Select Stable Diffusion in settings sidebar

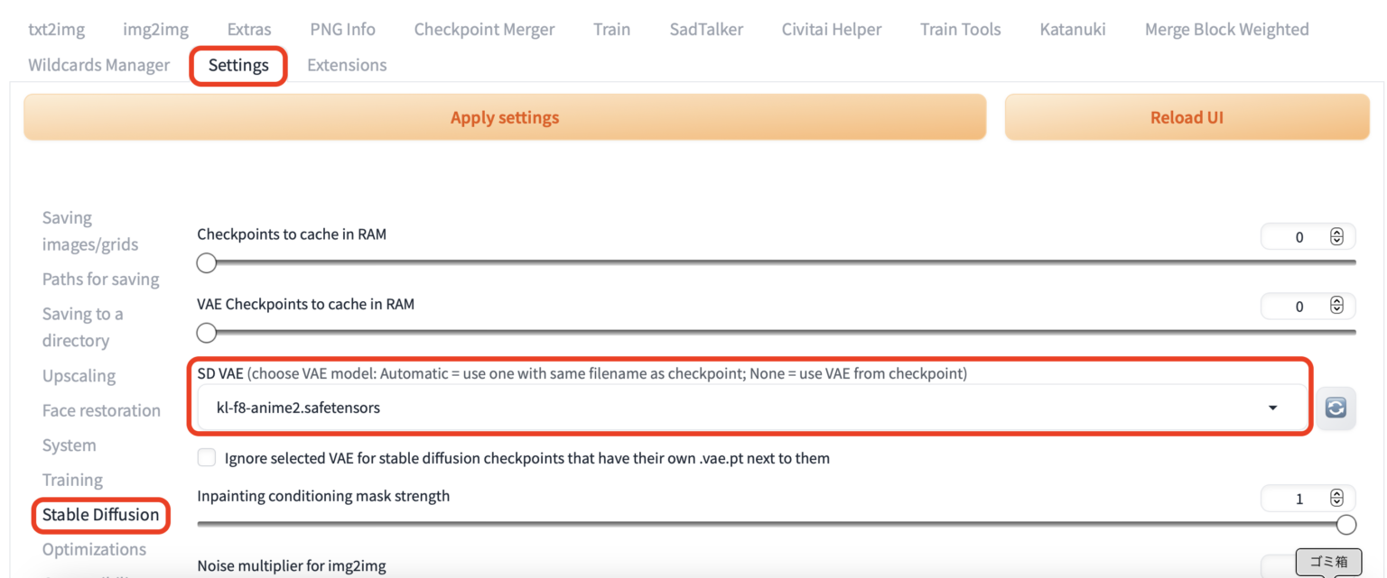100,515
